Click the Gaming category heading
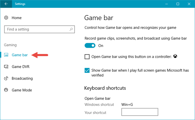The height and width of the screenshot is (120, 195). click(x=10, y=45)
